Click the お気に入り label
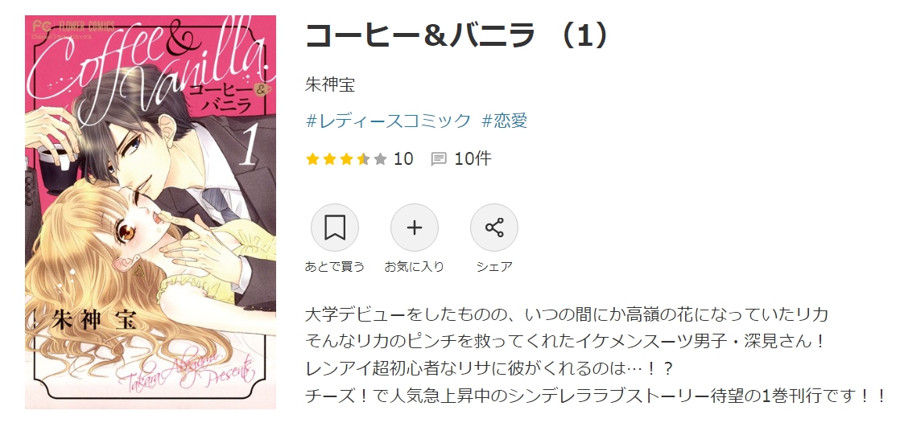 tap(415, 266)
